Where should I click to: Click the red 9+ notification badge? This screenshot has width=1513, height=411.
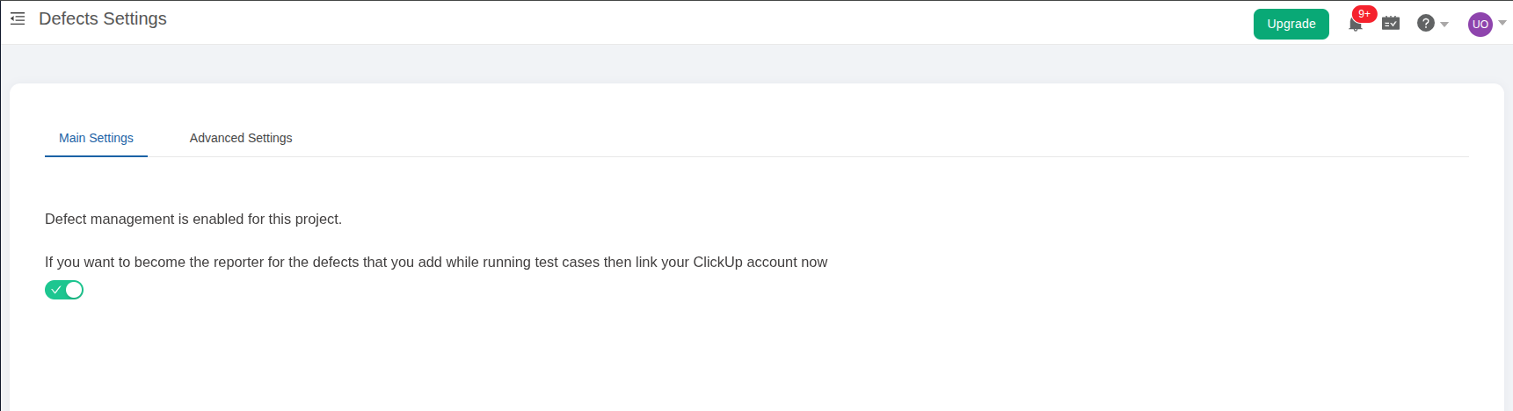(1364, 13)
